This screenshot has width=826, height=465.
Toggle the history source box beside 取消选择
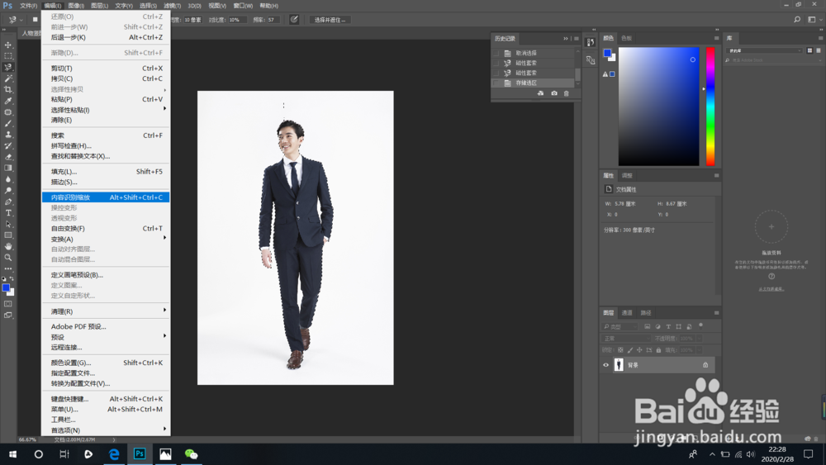coord(496,53)
